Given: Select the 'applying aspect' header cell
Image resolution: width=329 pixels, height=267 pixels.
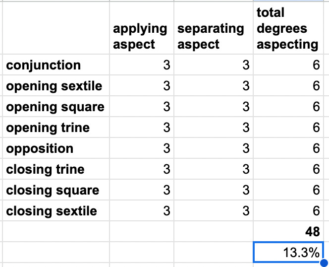Looking at the screenshot, I should [142, 28].
